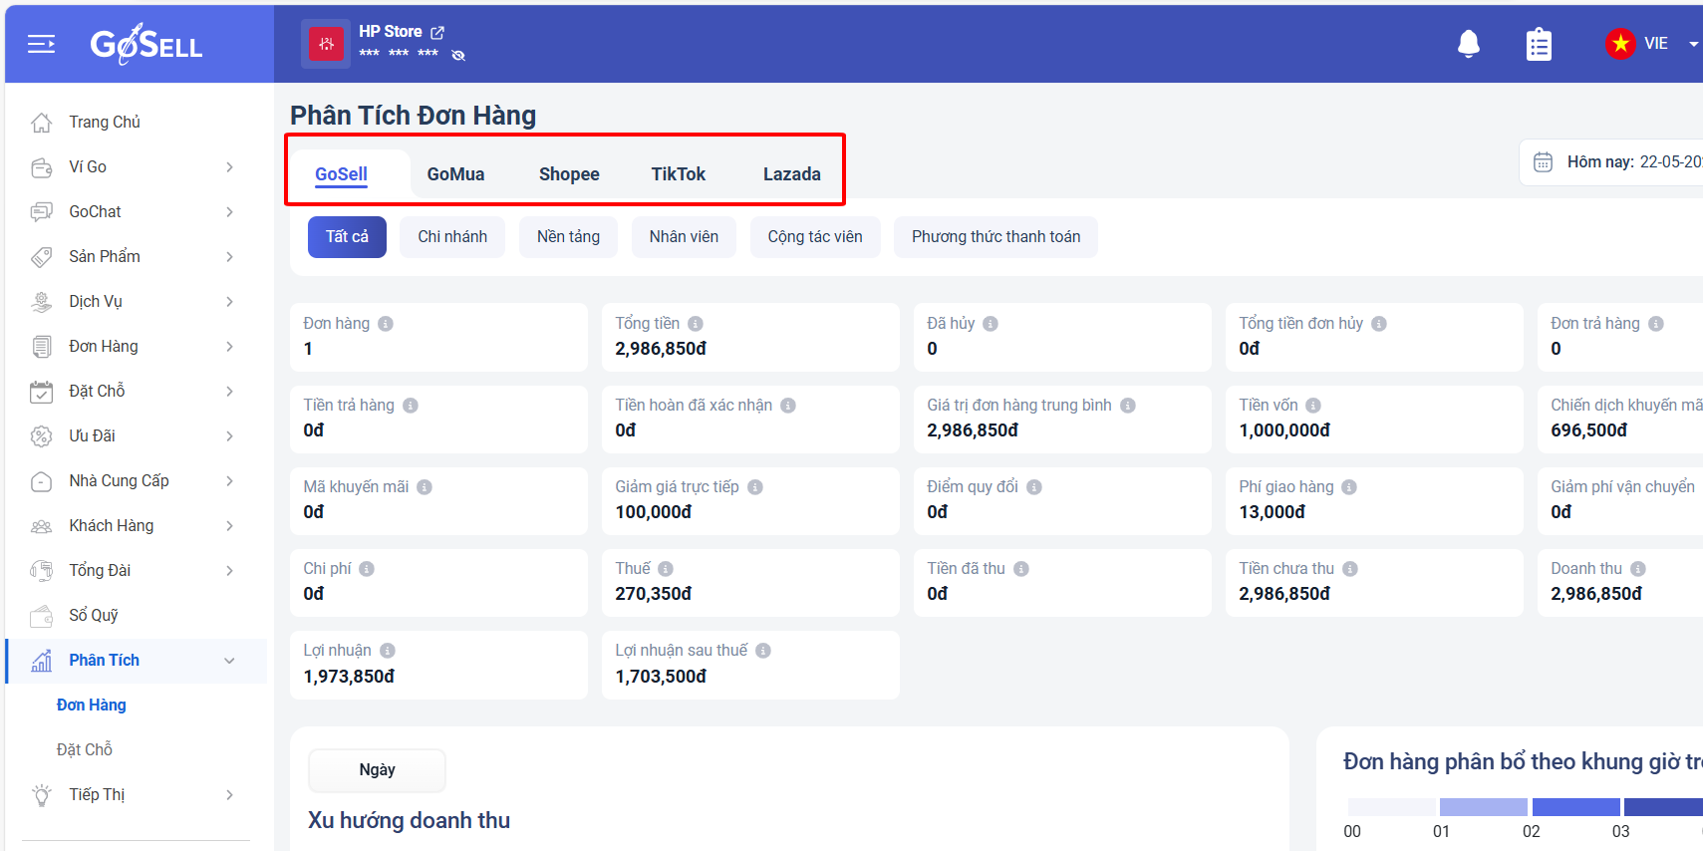Expand Ưu Đãi chevron
Screen dimensions: 1703x851
(229, 436)
